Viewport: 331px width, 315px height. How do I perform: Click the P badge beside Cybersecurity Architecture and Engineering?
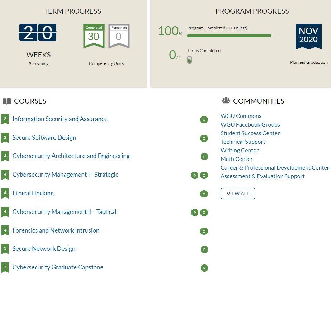204,157
